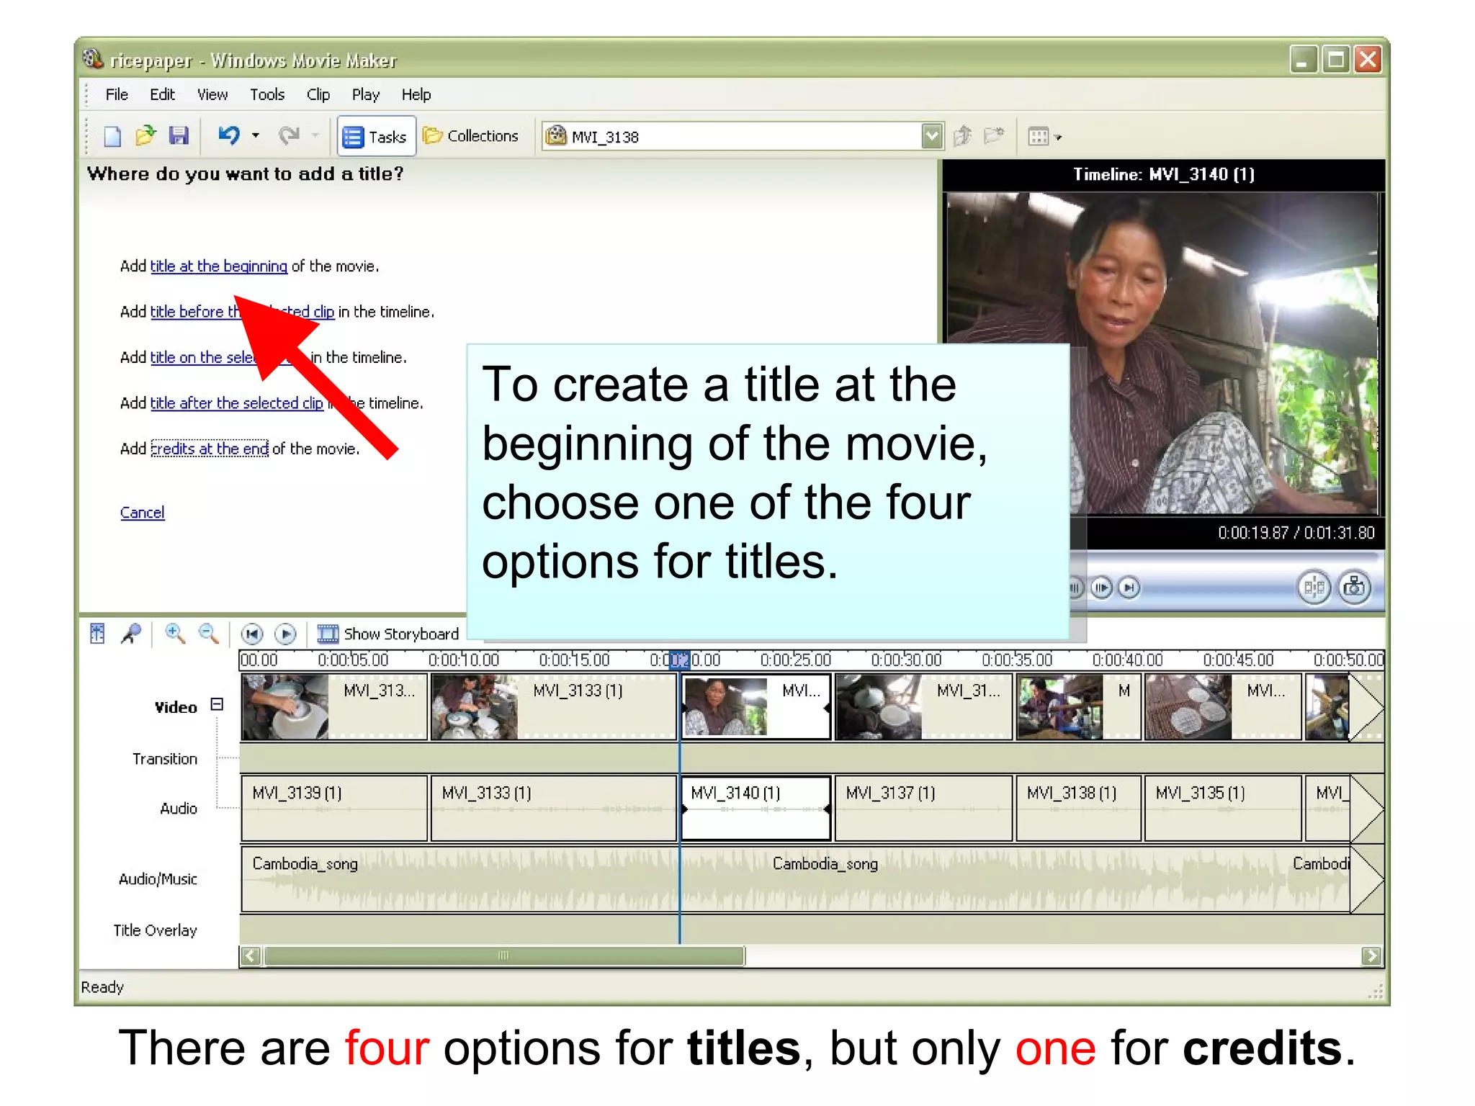Click the Save Project floppy icon
Screen dimensions: 1475x1106
[179, 135]
